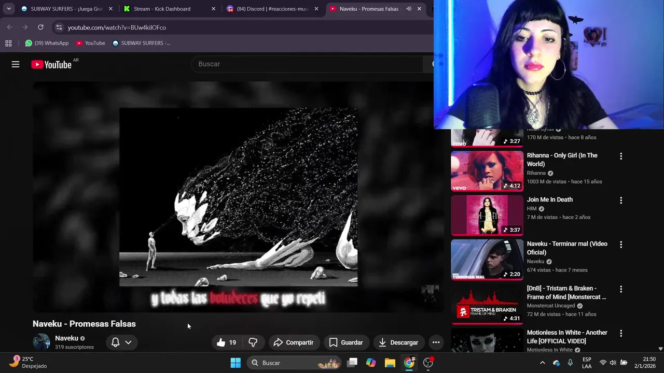
Task: Click the YouTube logo home link
Action: (51, 64)
